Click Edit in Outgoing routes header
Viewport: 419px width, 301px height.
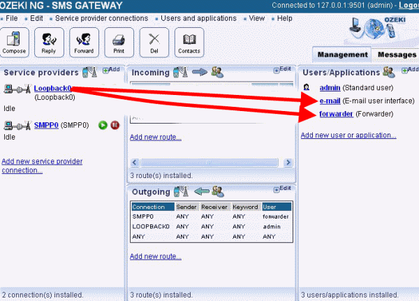tap(282, 189)
